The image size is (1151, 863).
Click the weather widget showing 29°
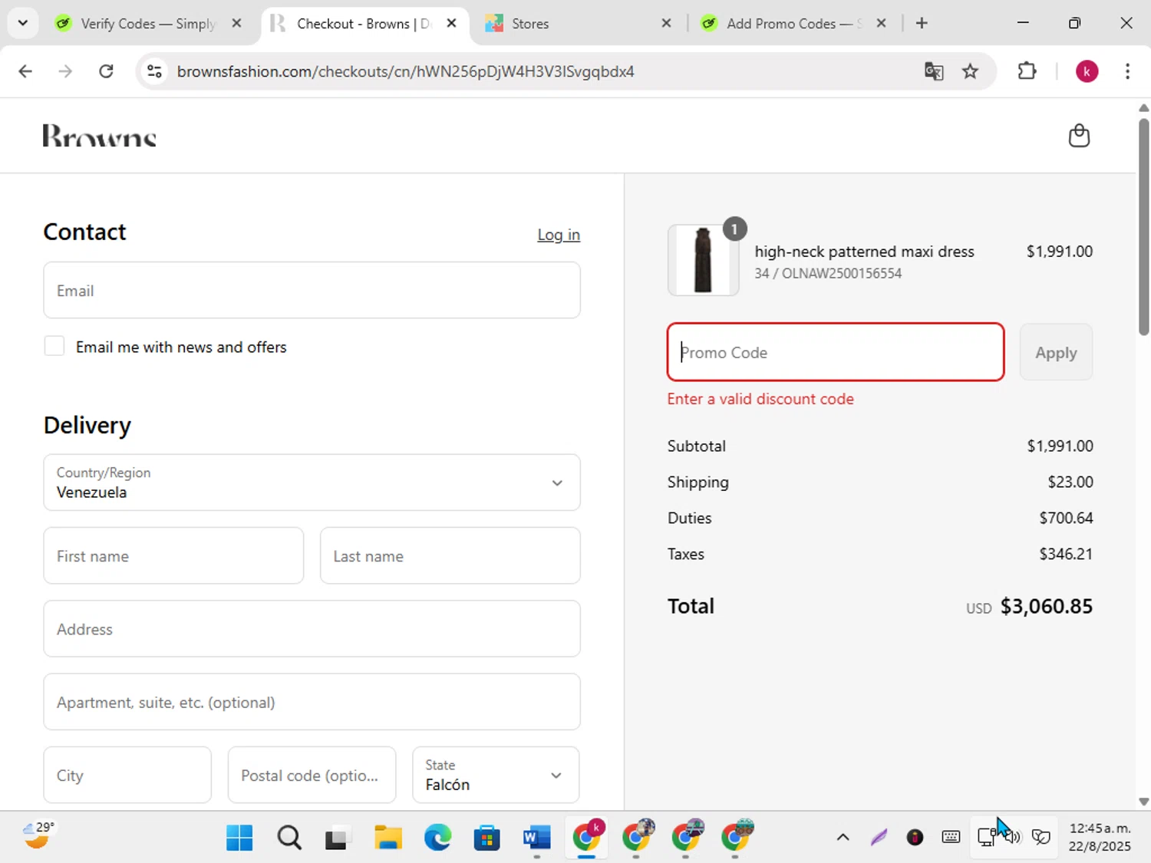pyautogui.click(x=38, y=836)
